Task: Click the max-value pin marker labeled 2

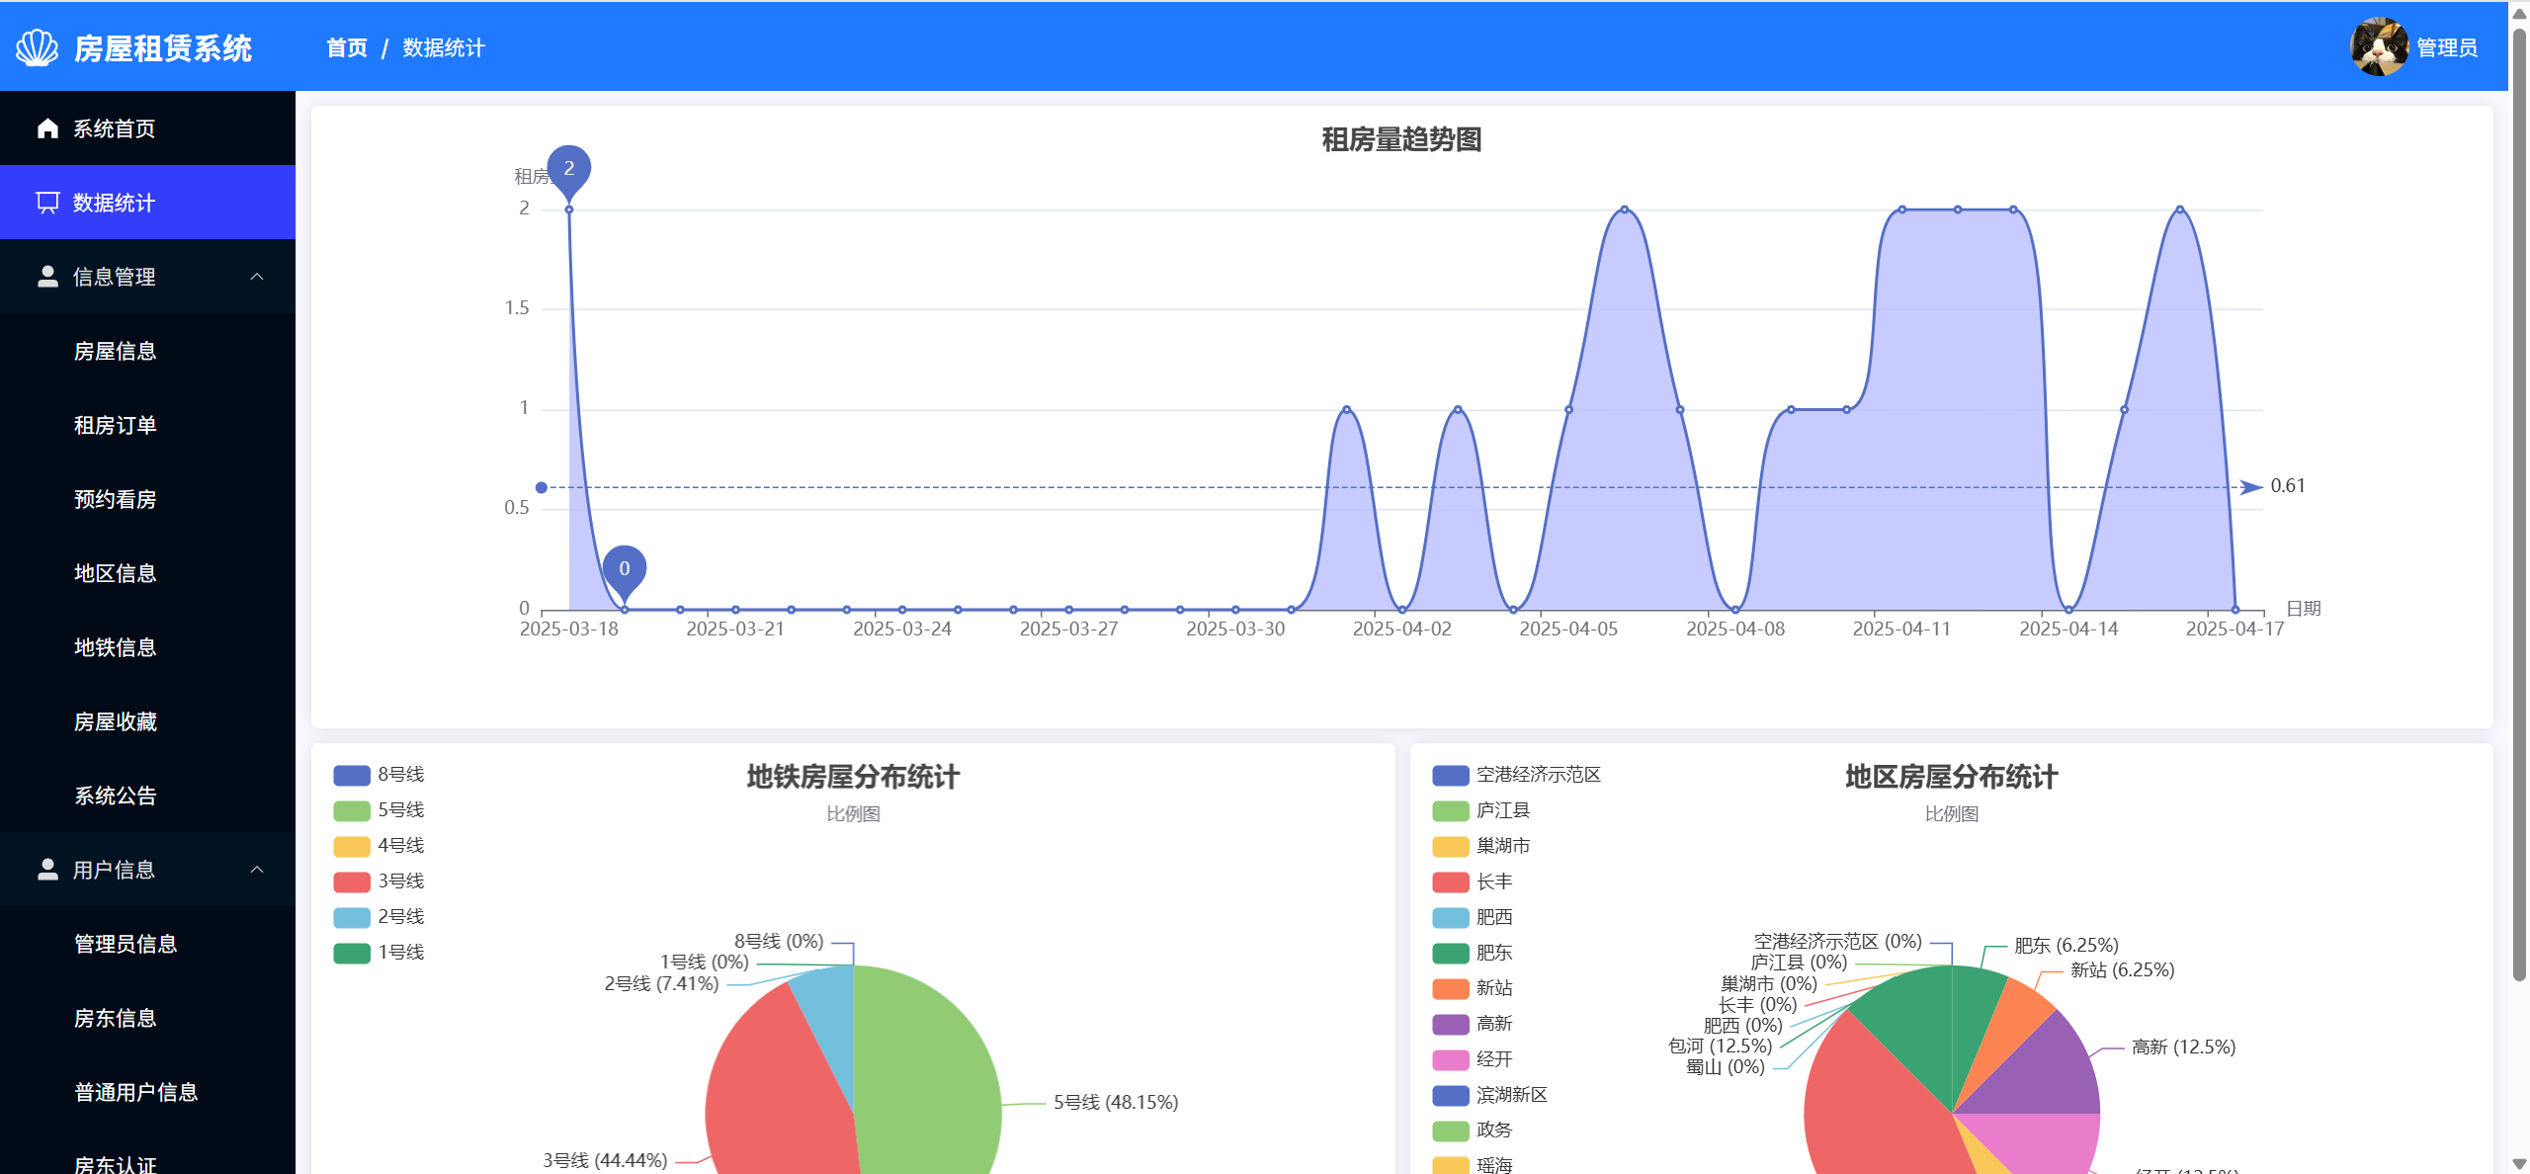Action: point(569,169)
